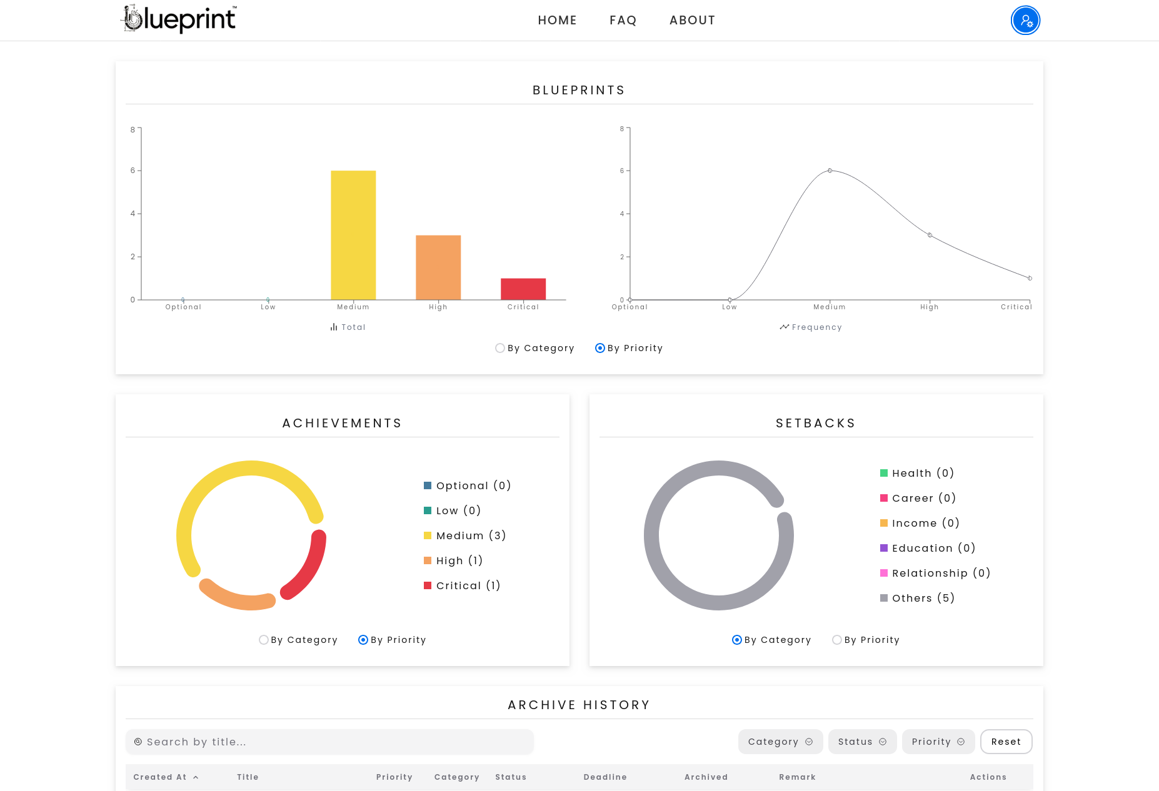Select By Category for the Blueprints charts

[500, 348]
